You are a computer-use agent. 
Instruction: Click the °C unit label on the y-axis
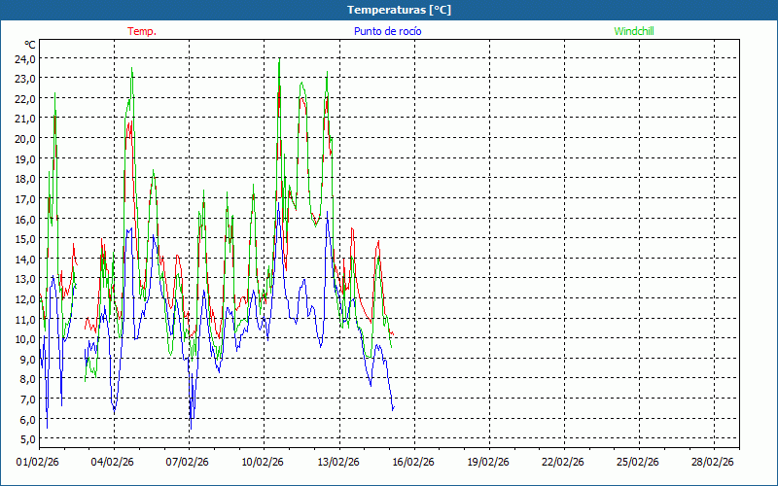(x=30, y=45)
